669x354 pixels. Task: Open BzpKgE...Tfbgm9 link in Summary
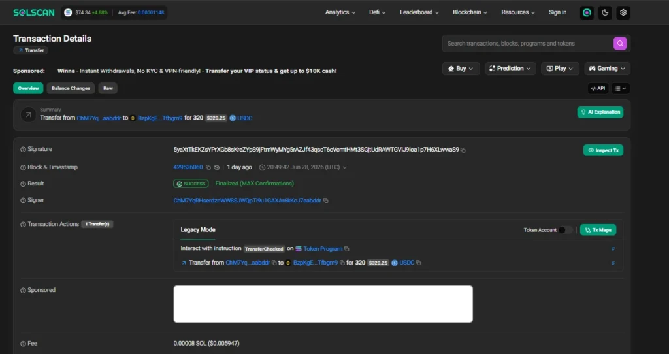(x=160, y=118)
